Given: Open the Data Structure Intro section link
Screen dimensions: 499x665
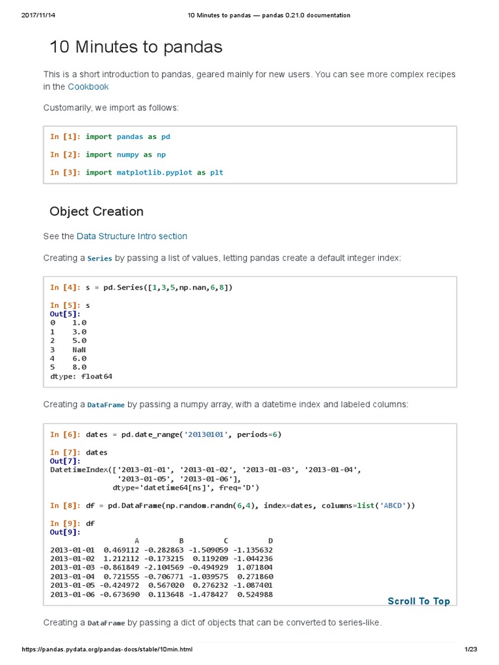Looking at the screenshot, I should 132,236.
